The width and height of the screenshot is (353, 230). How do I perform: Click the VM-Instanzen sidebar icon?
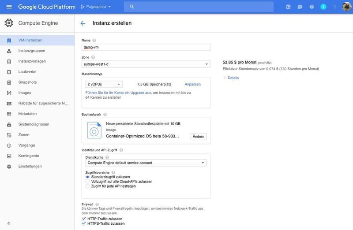tap(9, 40)
